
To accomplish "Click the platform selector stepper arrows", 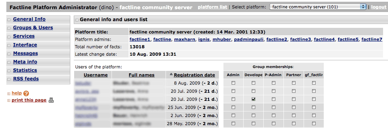I will pyautogui.click(x=363, y=7).
